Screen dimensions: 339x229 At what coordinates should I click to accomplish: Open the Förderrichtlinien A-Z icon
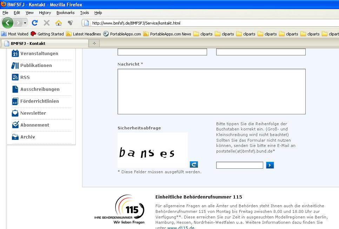tap(14, 101)
